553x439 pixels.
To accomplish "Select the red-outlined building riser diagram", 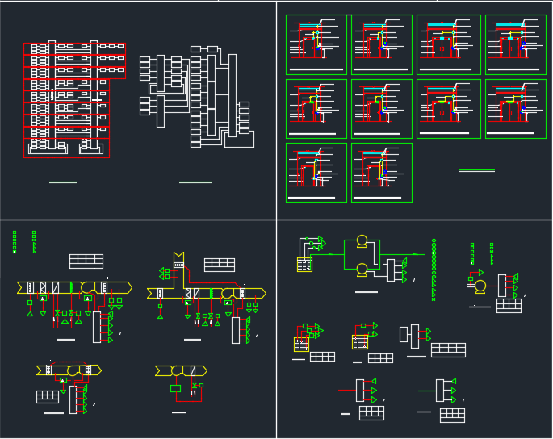I will pos(74,99).
